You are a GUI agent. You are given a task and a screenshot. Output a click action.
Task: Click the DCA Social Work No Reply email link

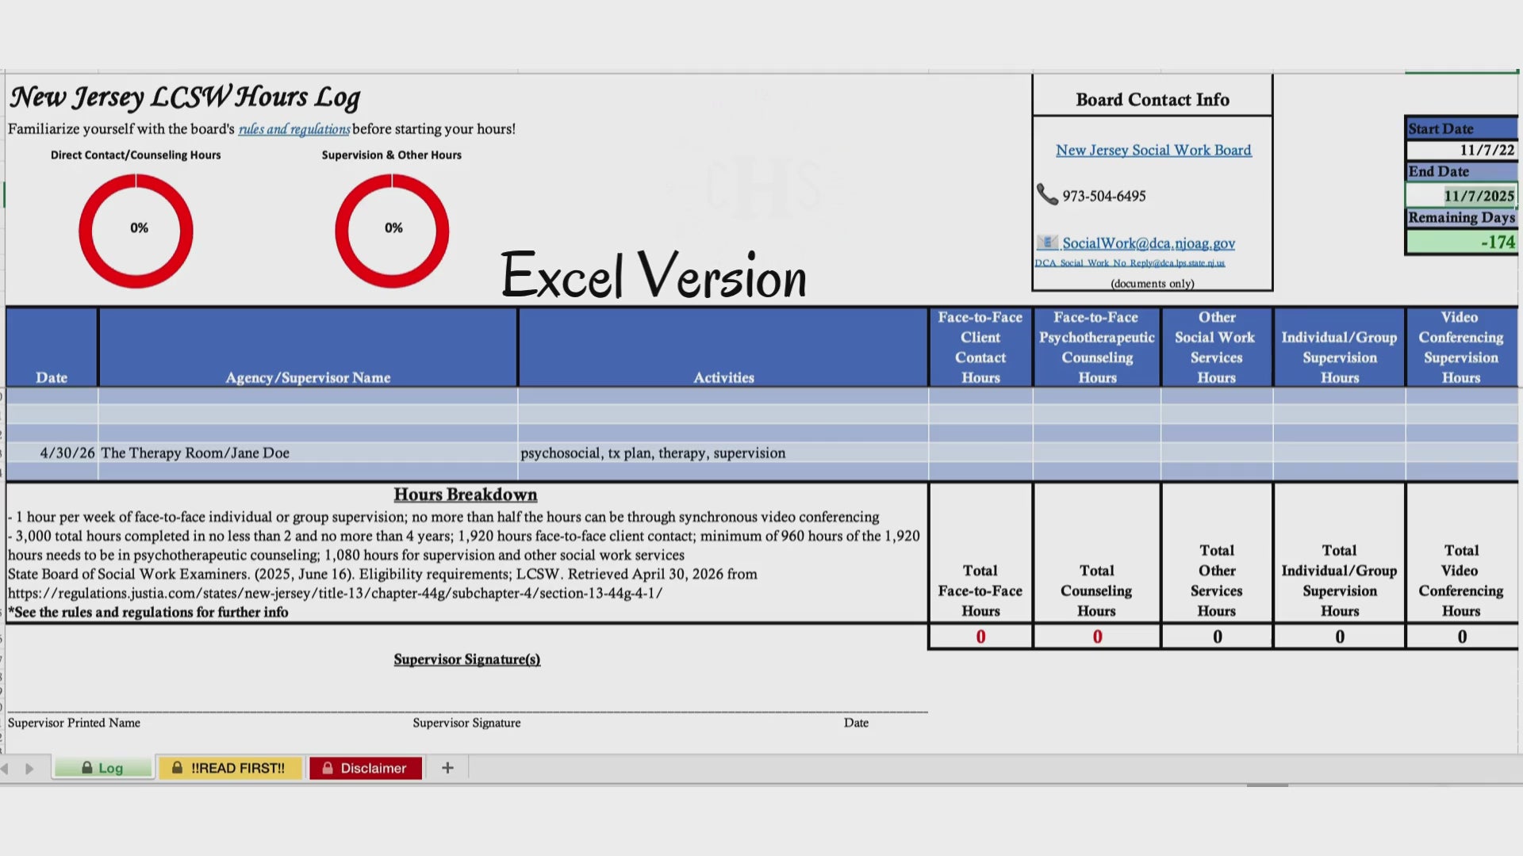pyautogui.click(x=1130, y=263)
